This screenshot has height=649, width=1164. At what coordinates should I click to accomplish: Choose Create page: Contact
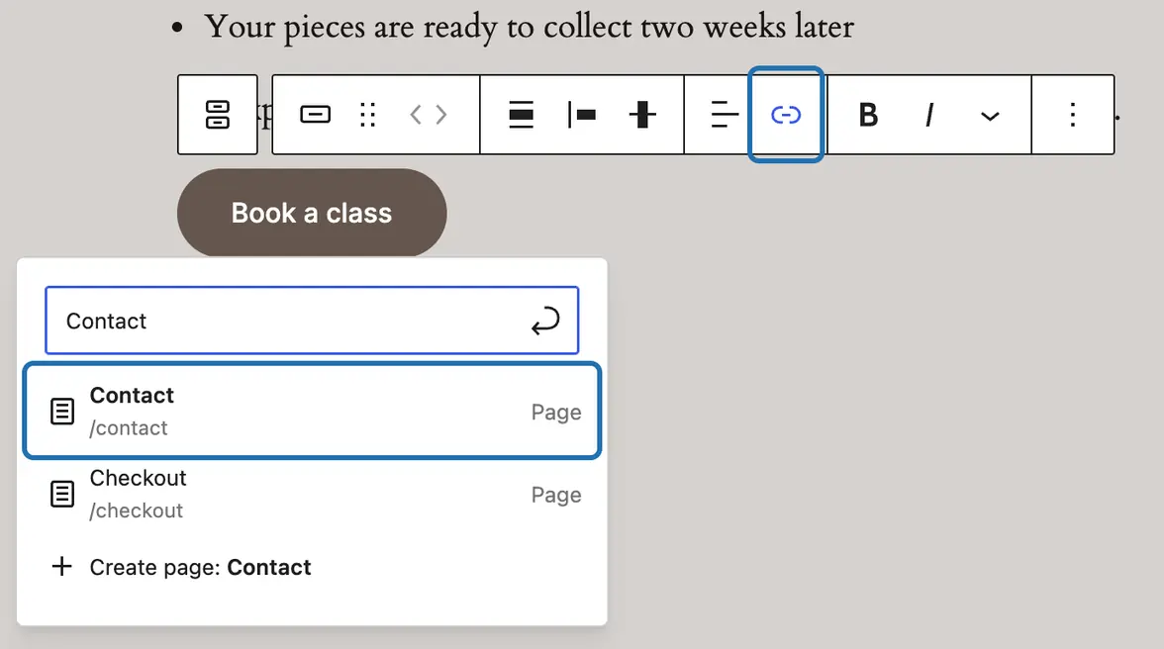coord(312,568)
